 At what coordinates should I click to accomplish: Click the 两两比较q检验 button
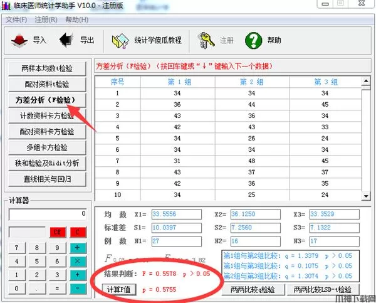pos(253,290)
